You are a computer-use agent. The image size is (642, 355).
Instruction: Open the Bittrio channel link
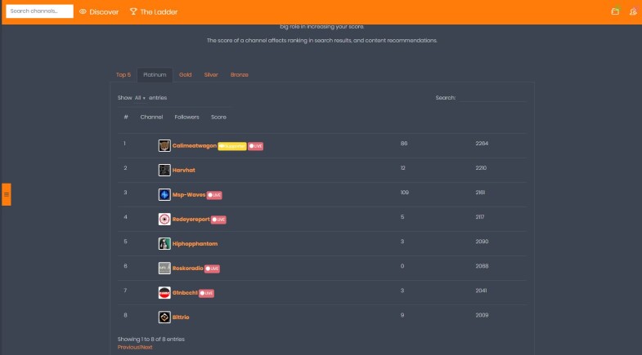tap(181, 317)
